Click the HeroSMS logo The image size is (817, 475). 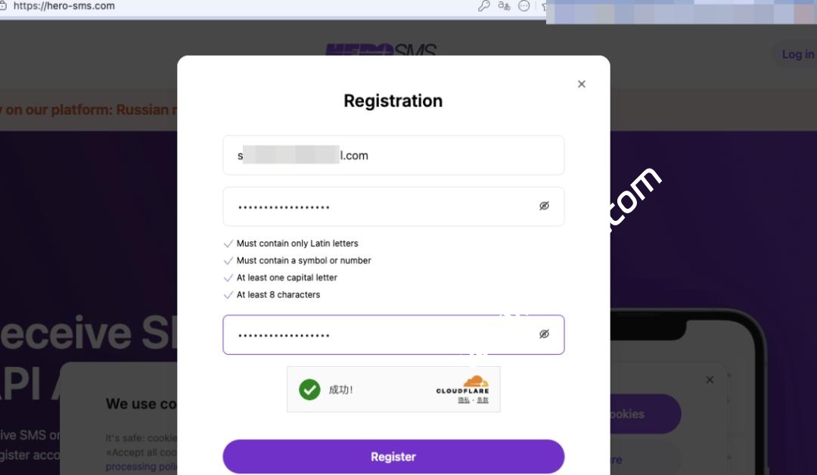click(x=381, y=51)
